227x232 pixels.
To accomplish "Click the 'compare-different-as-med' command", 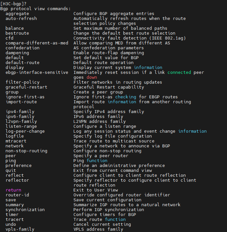I will coord(37,43).
